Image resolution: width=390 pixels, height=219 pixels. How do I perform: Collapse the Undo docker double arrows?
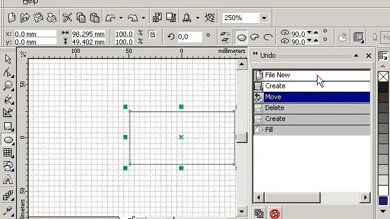[255, 54]
